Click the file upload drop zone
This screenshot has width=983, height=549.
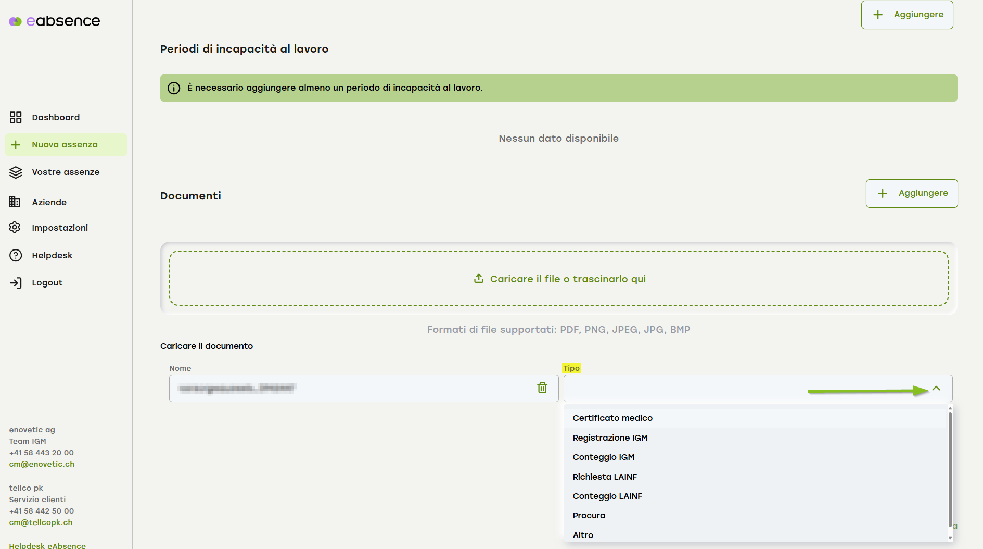[x=558, y=279]
